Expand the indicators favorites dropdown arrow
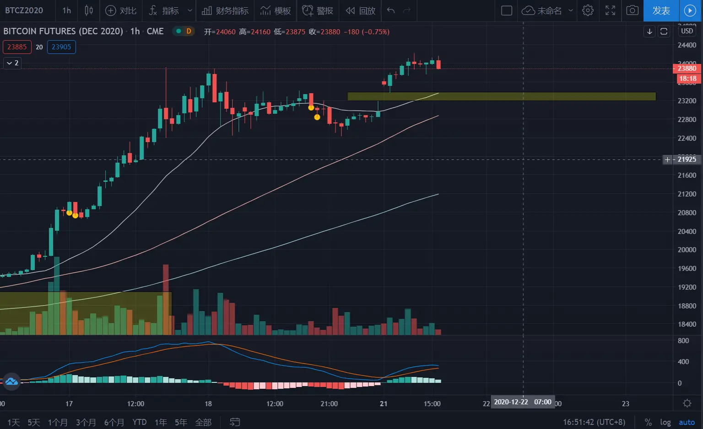The width and height of the screenshot is (703, 429). [x=190, y=11]
